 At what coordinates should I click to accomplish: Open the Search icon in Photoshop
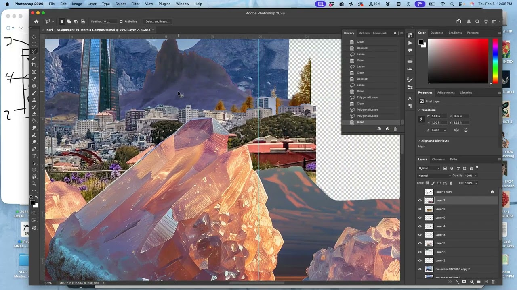pos(477,21)
